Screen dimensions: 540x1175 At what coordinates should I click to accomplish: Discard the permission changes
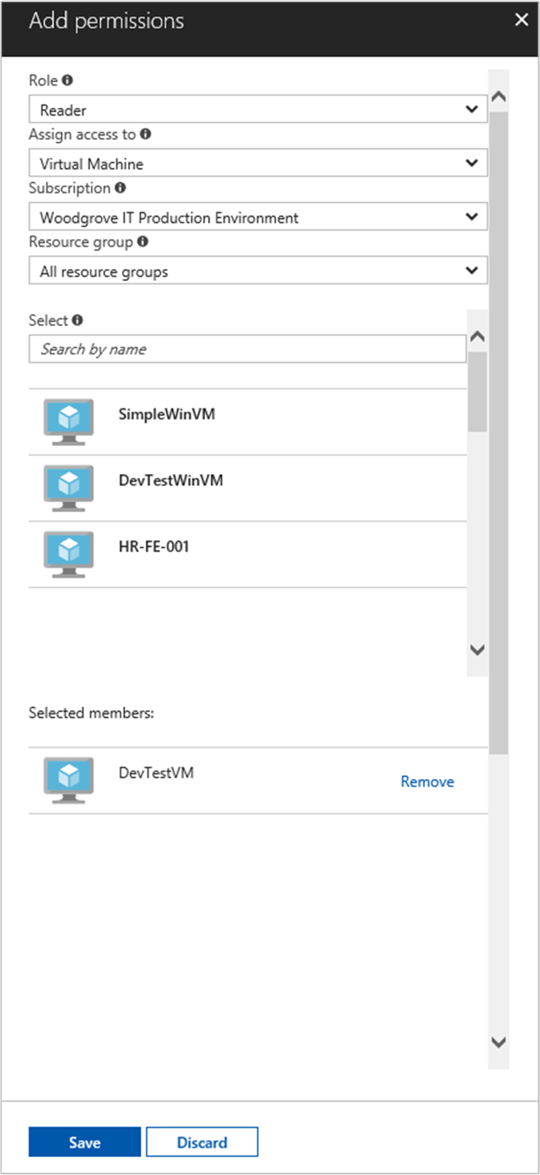point(202,1142)
